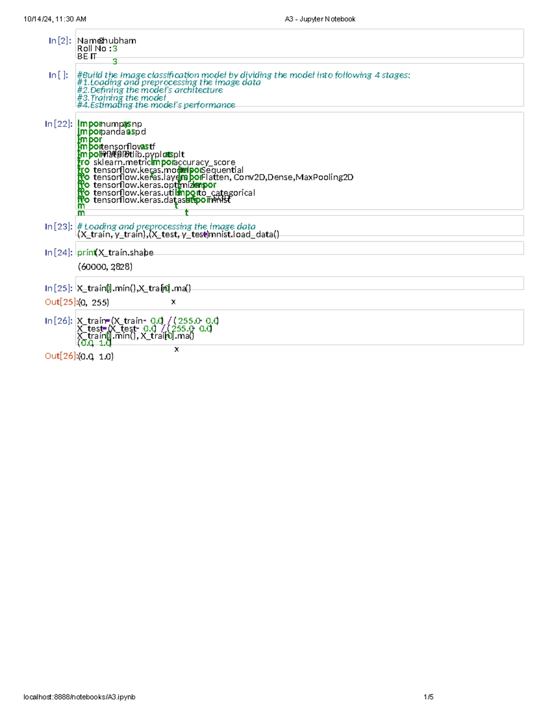Click the Out[26] label
The height and width of the screenshot is (715, 552).
click(x=61, y=356)
